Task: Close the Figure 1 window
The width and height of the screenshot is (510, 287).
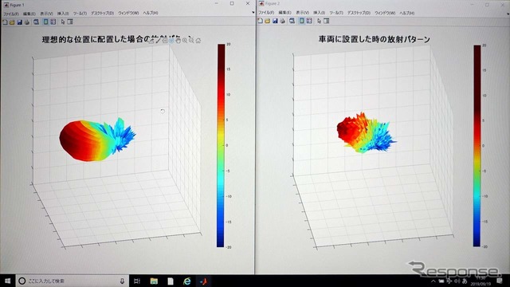Action: pyautogui.click(x=248, y=3)
